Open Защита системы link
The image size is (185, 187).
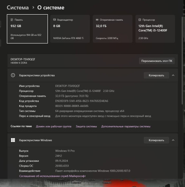(x=86, y=126)
